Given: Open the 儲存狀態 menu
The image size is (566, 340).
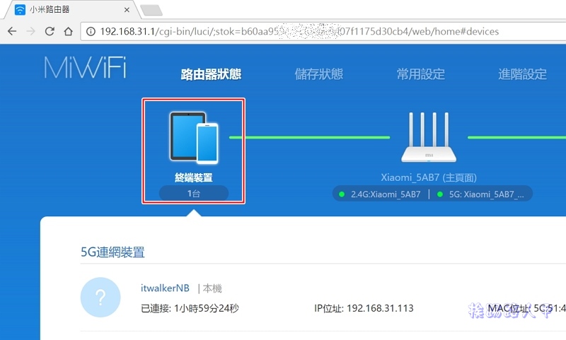Looking at the screenshot, I should click(319, 74).
